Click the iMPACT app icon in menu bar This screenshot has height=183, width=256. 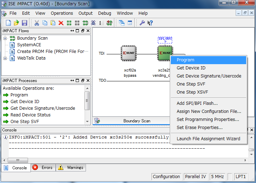(x=4, y=13)
